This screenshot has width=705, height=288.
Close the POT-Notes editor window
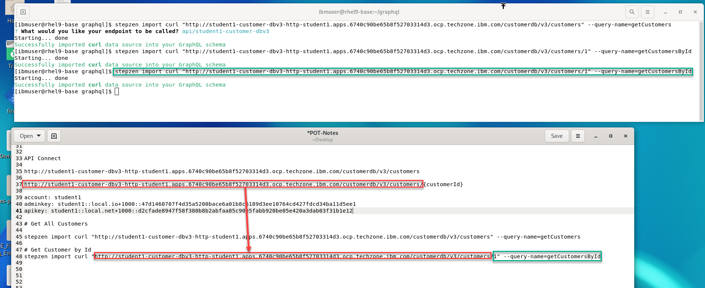[626, 136]
